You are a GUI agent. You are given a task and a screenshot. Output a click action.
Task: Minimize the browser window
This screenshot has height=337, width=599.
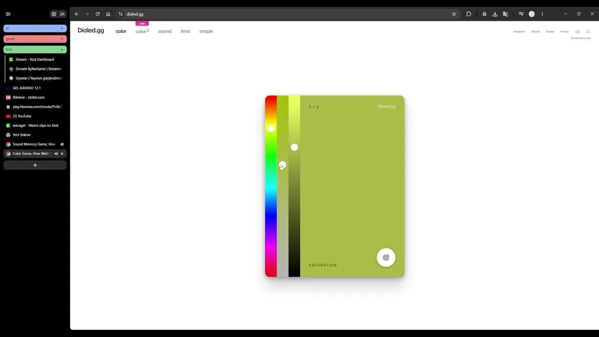(565, 14)
